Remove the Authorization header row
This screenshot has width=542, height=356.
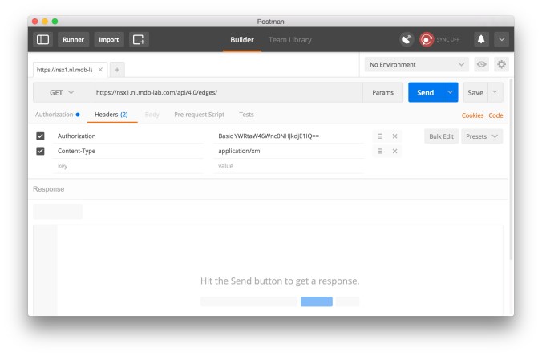394,136
